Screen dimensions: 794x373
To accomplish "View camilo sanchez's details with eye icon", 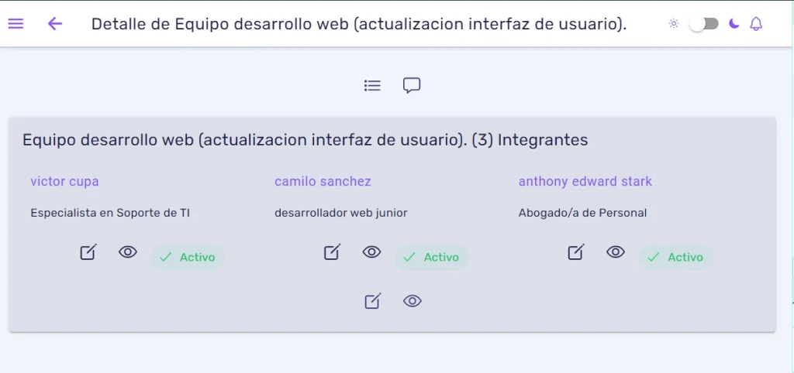I will (371, 252).
